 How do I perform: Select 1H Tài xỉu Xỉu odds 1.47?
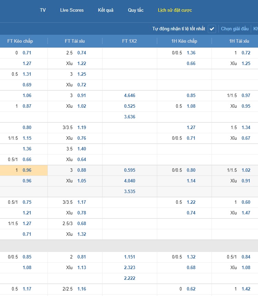(246, 213)
